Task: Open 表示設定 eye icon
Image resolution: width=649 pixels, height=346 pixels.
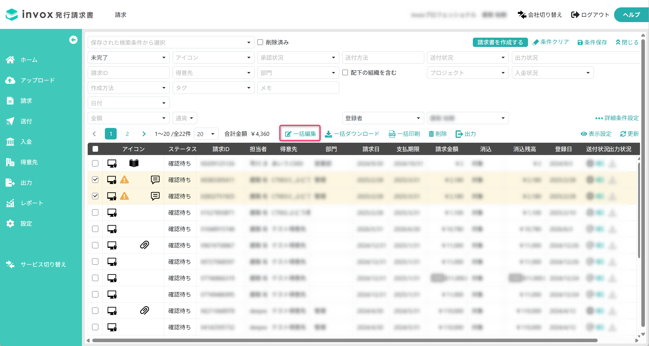Action: tap(584, 134)
